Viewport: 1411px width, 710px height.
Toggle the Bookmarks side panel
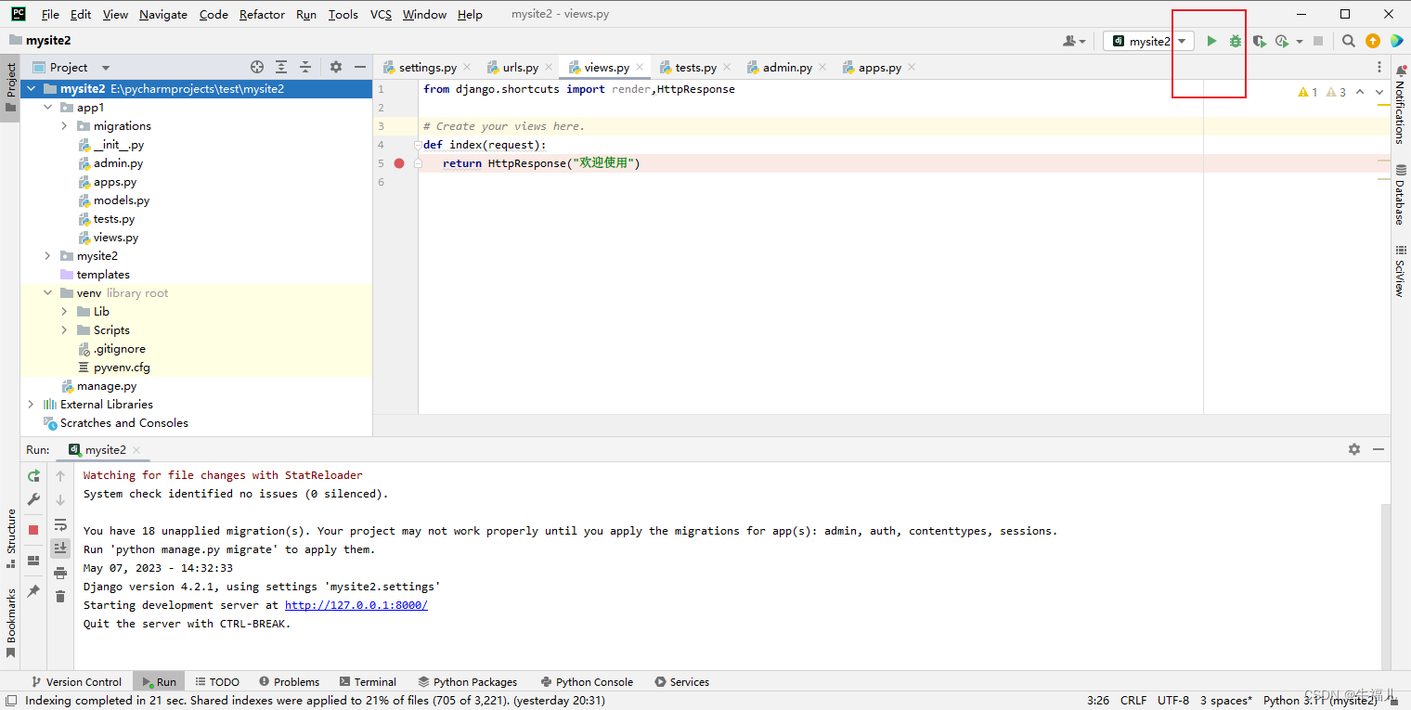[x=10, y=623]
